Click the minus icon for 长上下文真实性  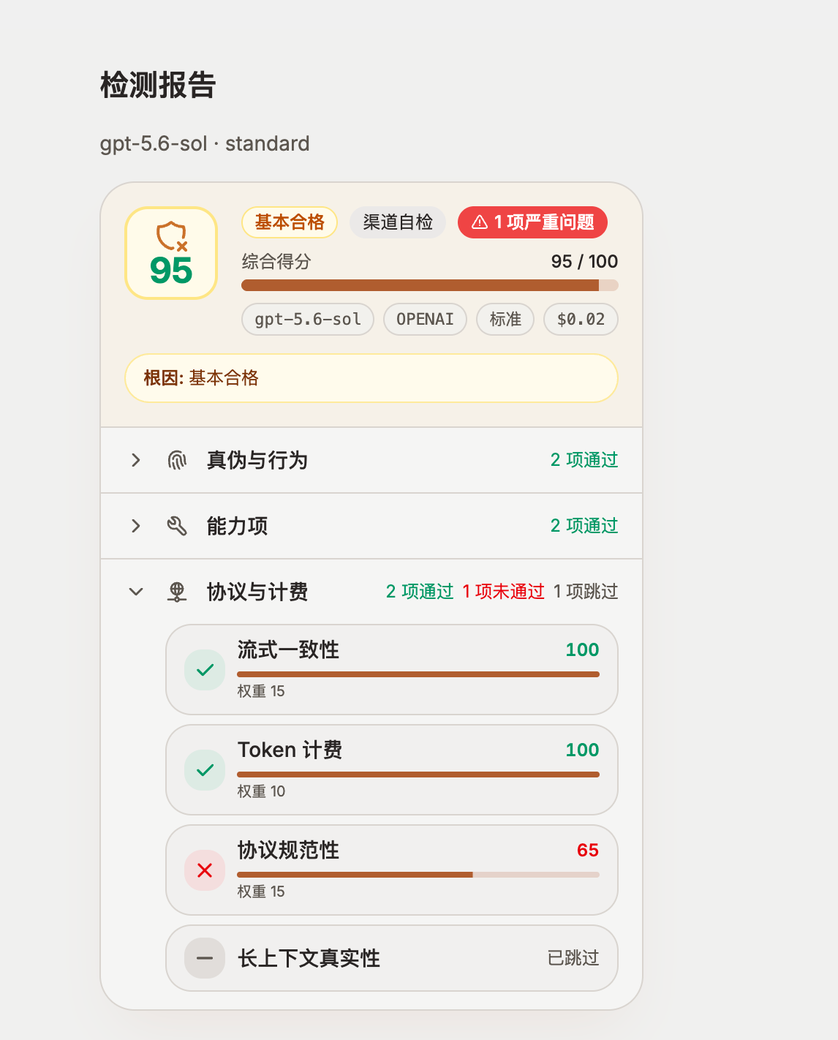coord(205,958)
